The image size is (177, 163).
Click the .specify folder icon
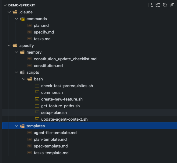coord(15,45)
